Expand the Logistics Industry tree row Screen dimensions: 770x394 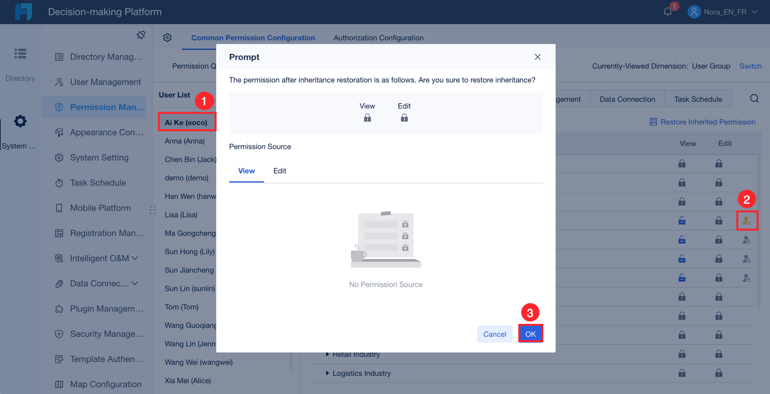[327, 373]
